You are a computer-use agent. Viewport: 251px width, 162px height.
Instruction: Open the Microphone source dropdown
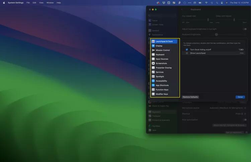pos(228,108)
